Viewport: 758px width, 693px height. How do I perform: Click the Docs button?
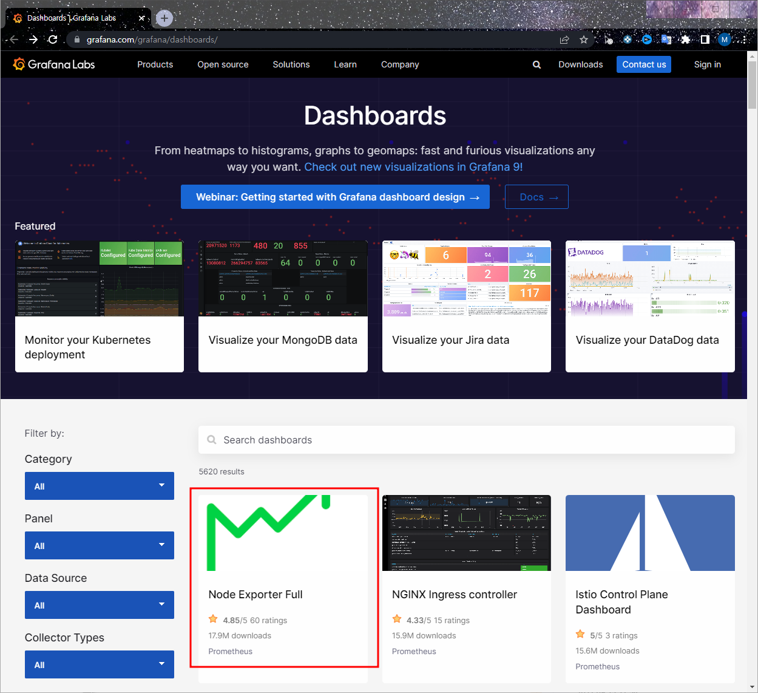pyautogui.click(x=536, y=197)
